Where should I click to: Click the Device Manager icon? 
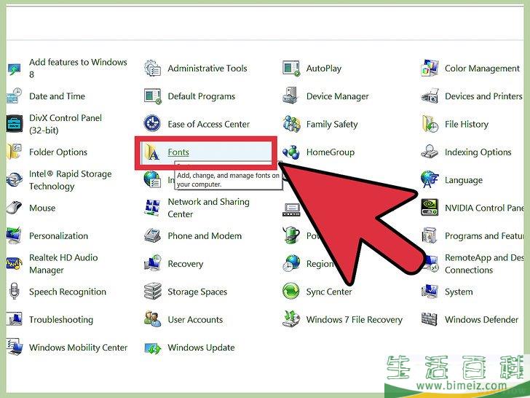click(290, 95)
